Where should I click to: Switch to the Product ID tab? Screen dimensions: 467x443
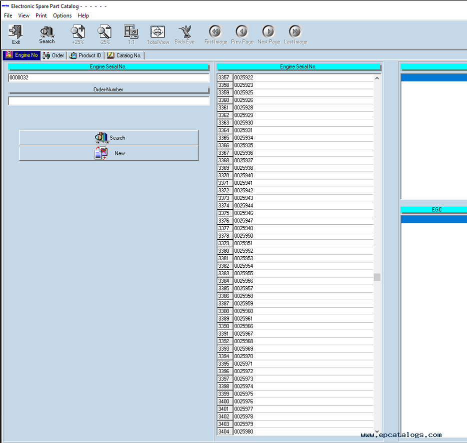[85, 55]
